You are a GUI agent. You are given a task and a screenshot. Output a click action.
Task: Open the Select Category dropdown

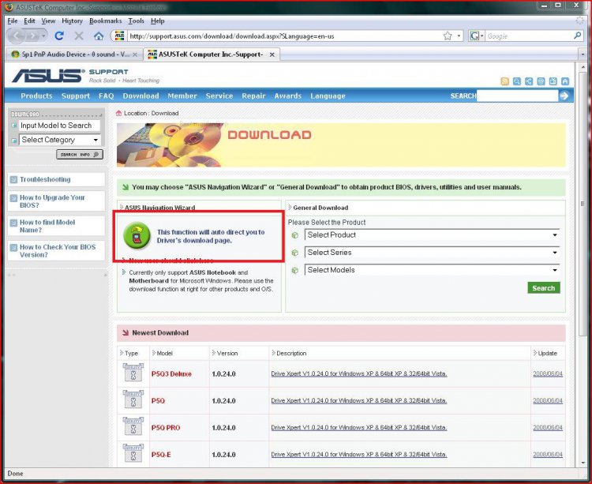(60, 140)
